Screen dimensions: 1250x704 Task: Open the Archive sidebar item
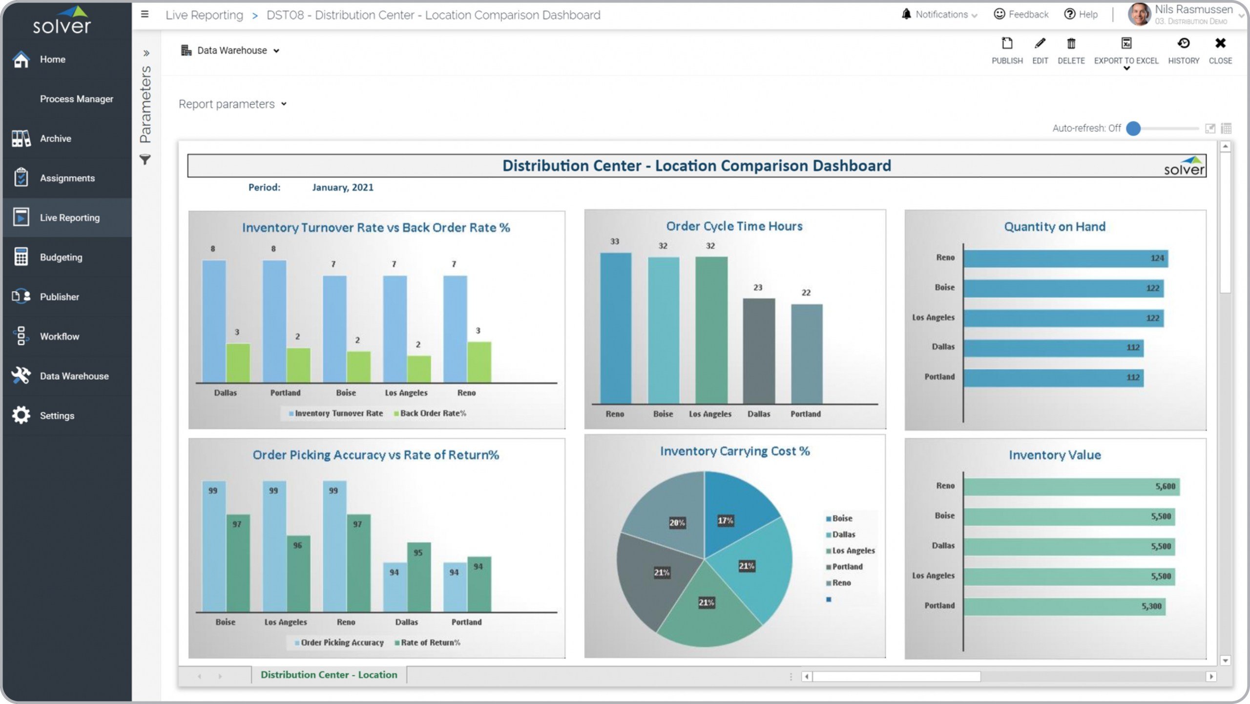[x=55, y=139]
